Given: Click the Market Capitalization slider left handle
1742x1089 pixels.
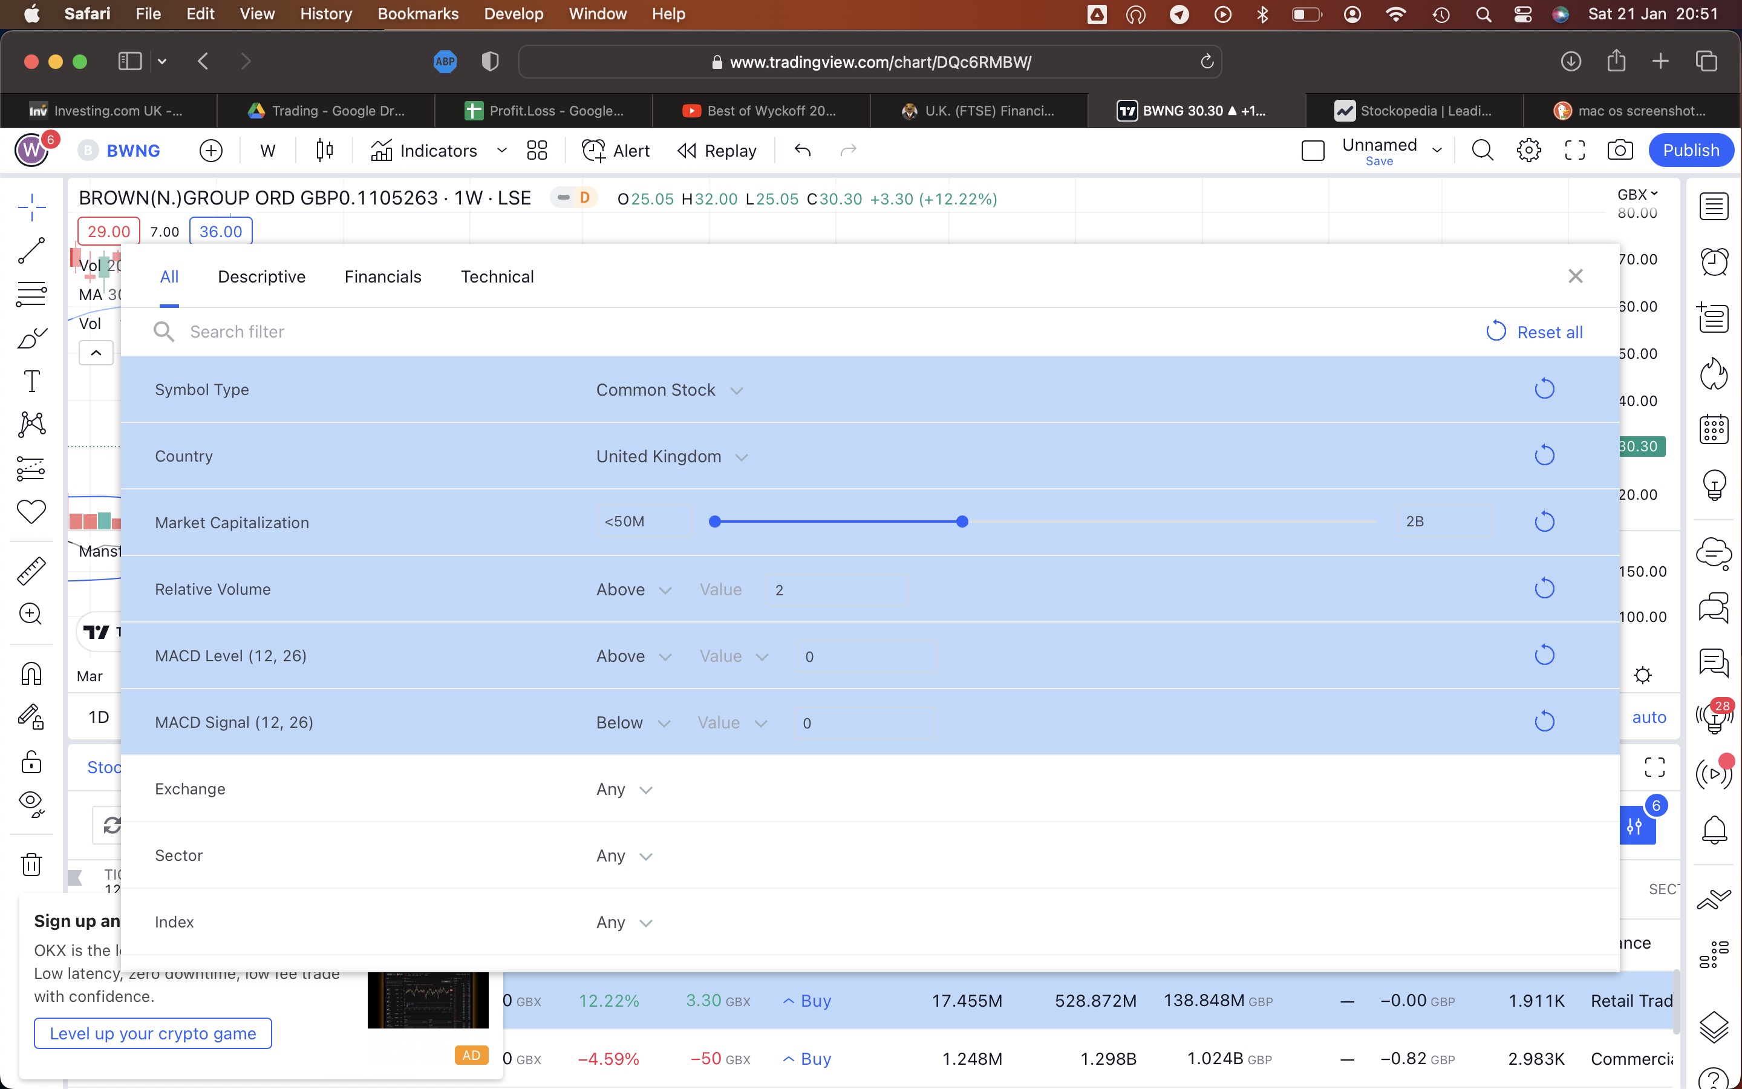Looking at the screenshot, I should (715, 522).
